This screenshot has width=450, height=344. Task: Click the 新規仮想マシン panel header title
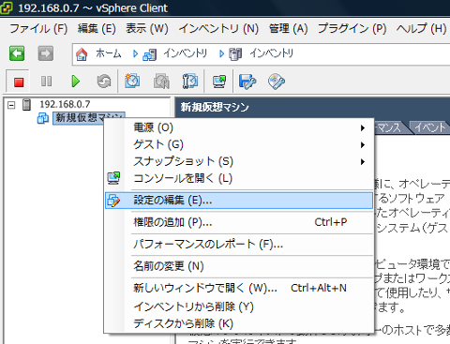215,108
